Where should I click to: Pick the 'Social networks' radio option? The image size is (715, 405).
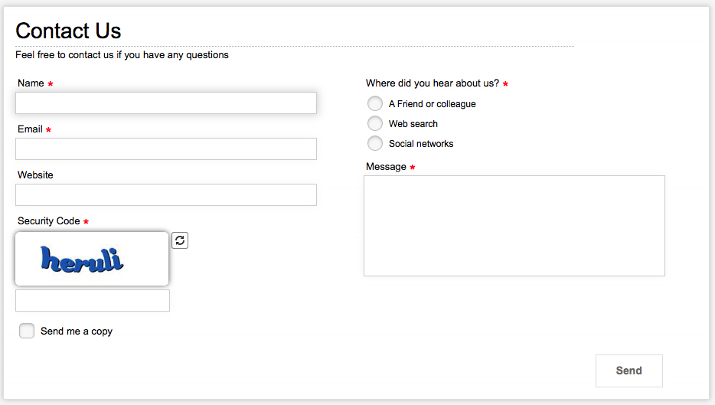click(x=375, y=143)
